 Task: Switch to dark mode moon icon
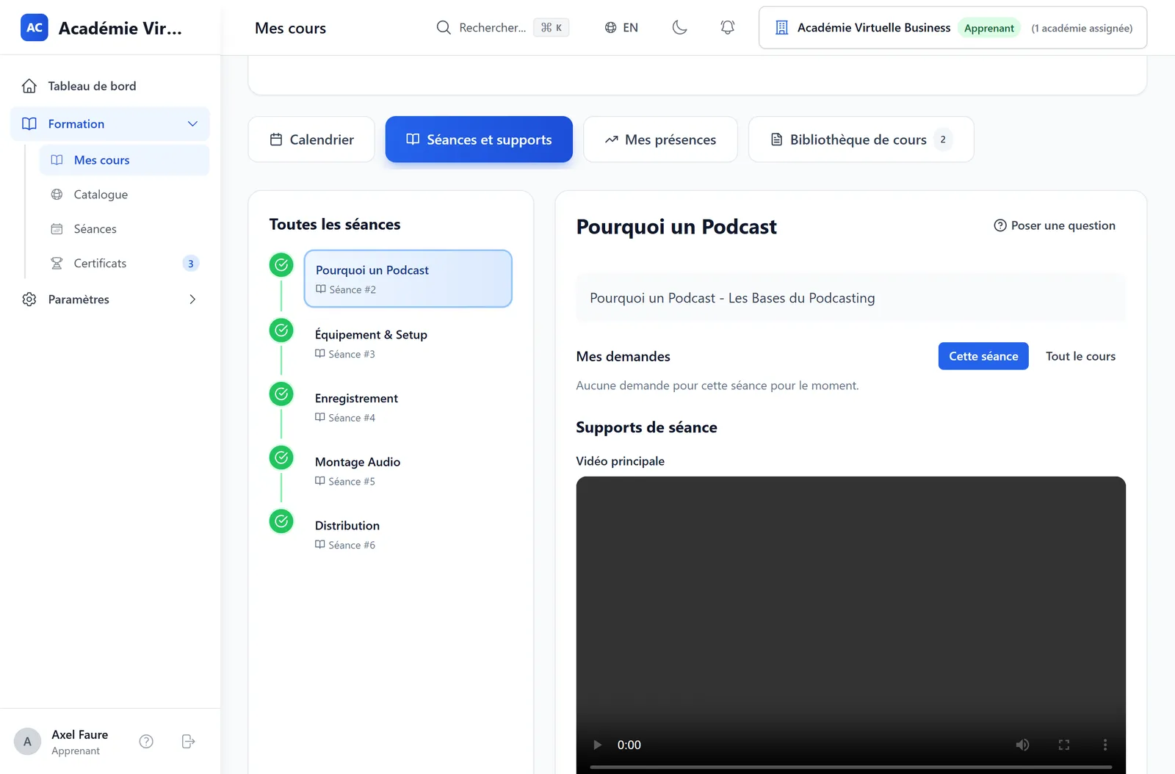(x=680, y=28)
